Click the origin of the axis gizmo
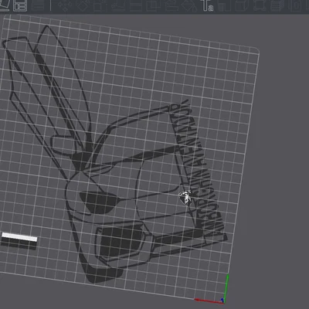309x309 pixels. 223,301
